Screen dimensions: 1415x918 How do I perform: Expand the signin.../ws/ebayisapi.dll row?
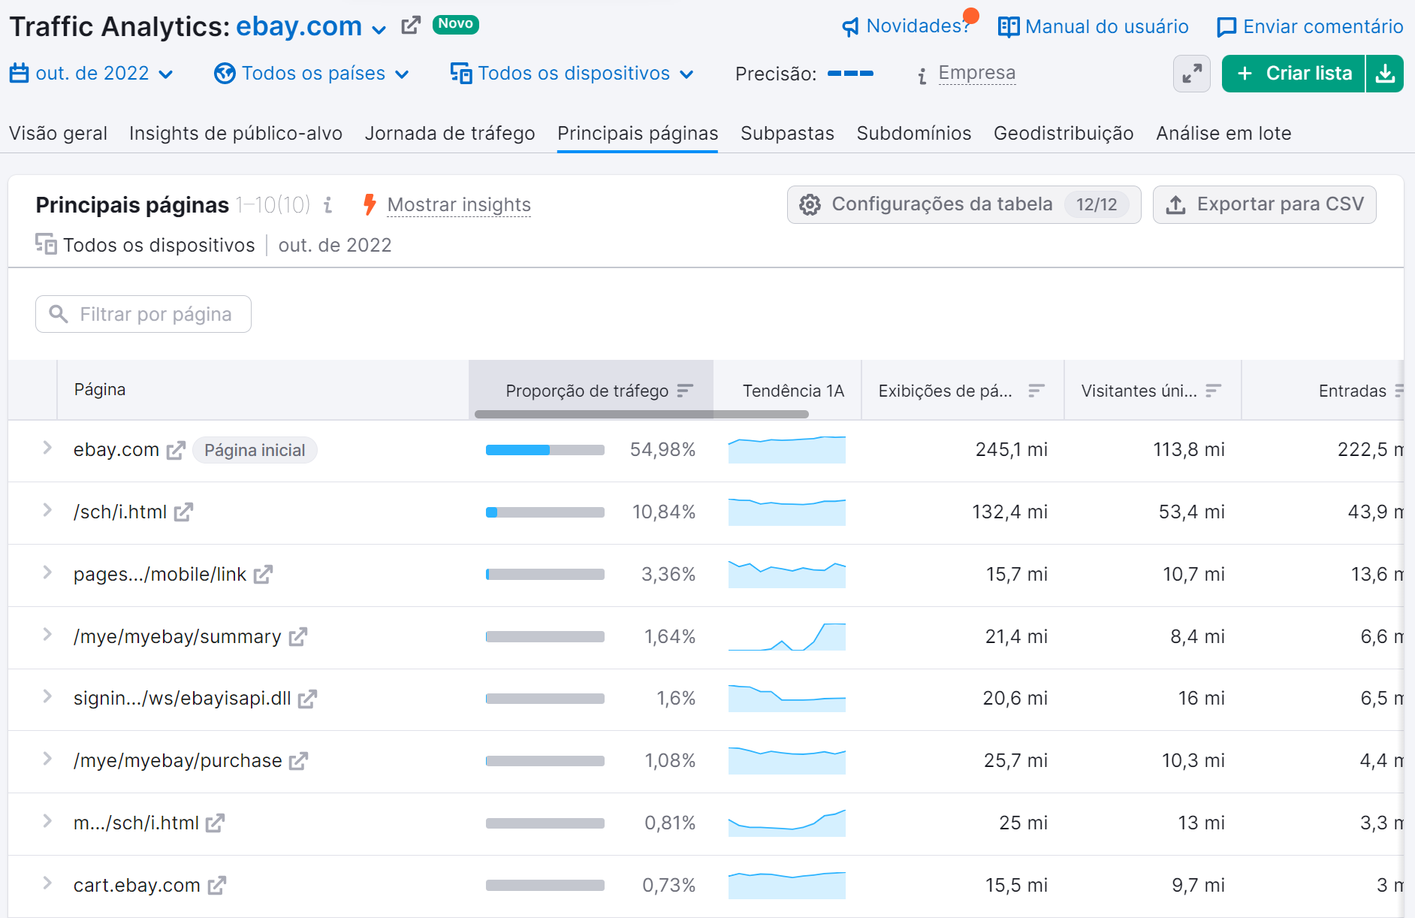47,697
